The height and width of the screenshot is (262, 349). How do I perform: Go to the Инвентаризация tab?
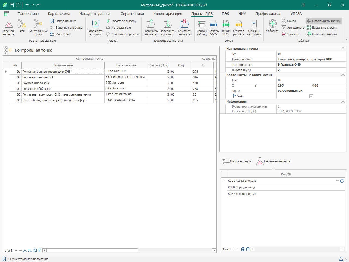168,14
